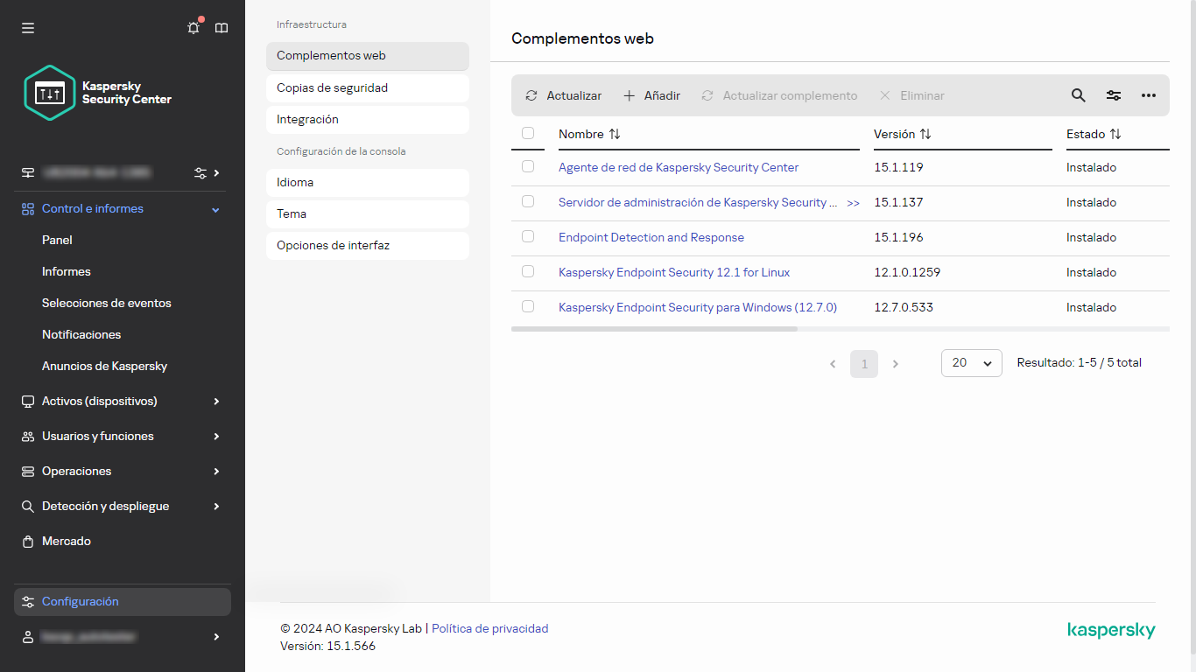Open the filter icon on the toolbar
1196x672 pixels.
[1113, 95]
